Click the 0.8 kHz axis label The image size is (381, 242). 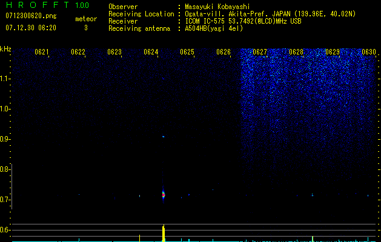4,169
